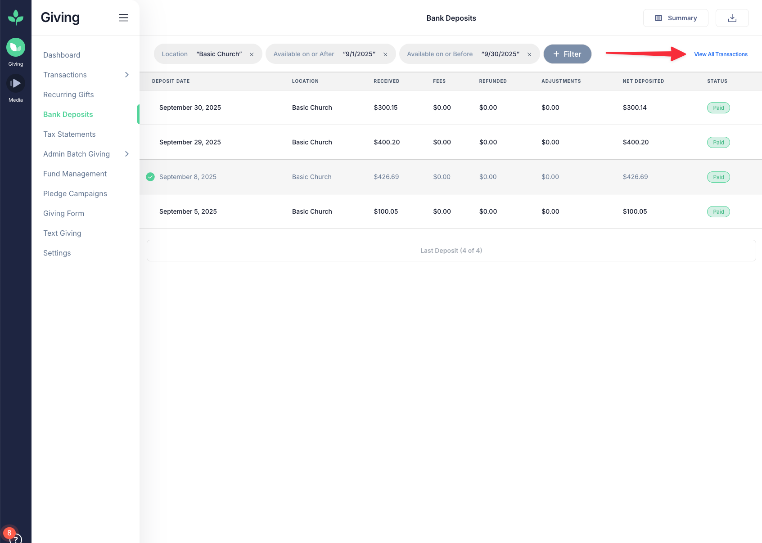Open the Media app from the left rail
762x543 pixels.
(x=16, y=83)
